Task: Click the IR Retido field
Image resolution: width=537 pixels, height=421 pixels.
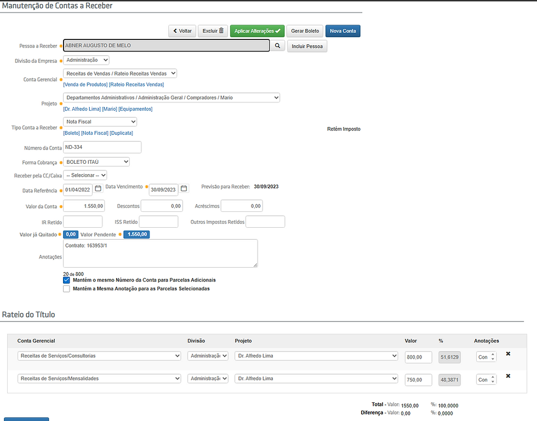Action: 83,222
